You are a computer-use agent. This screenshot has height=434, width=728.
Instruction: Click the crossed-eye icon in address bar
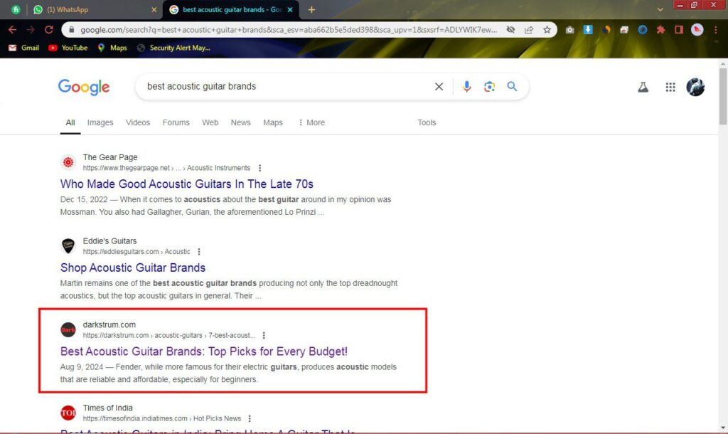[510, 30]
